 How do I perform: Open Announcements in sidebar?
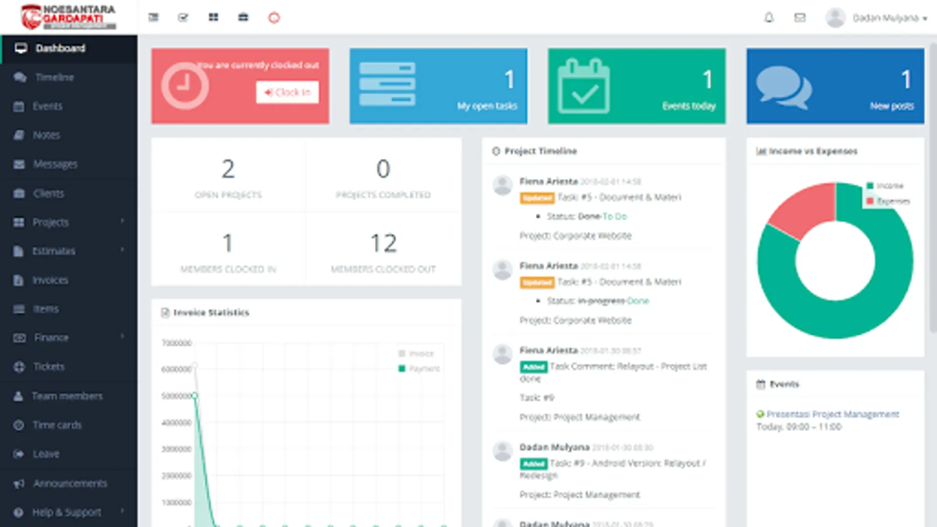69,483
